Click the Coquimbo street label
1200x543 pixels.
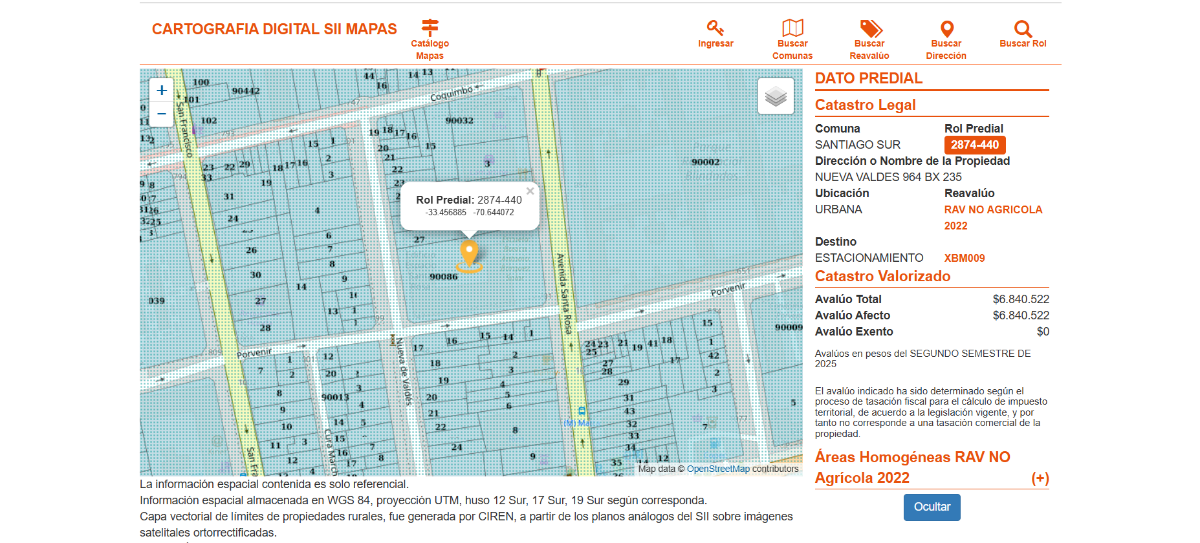coord(452,94)
